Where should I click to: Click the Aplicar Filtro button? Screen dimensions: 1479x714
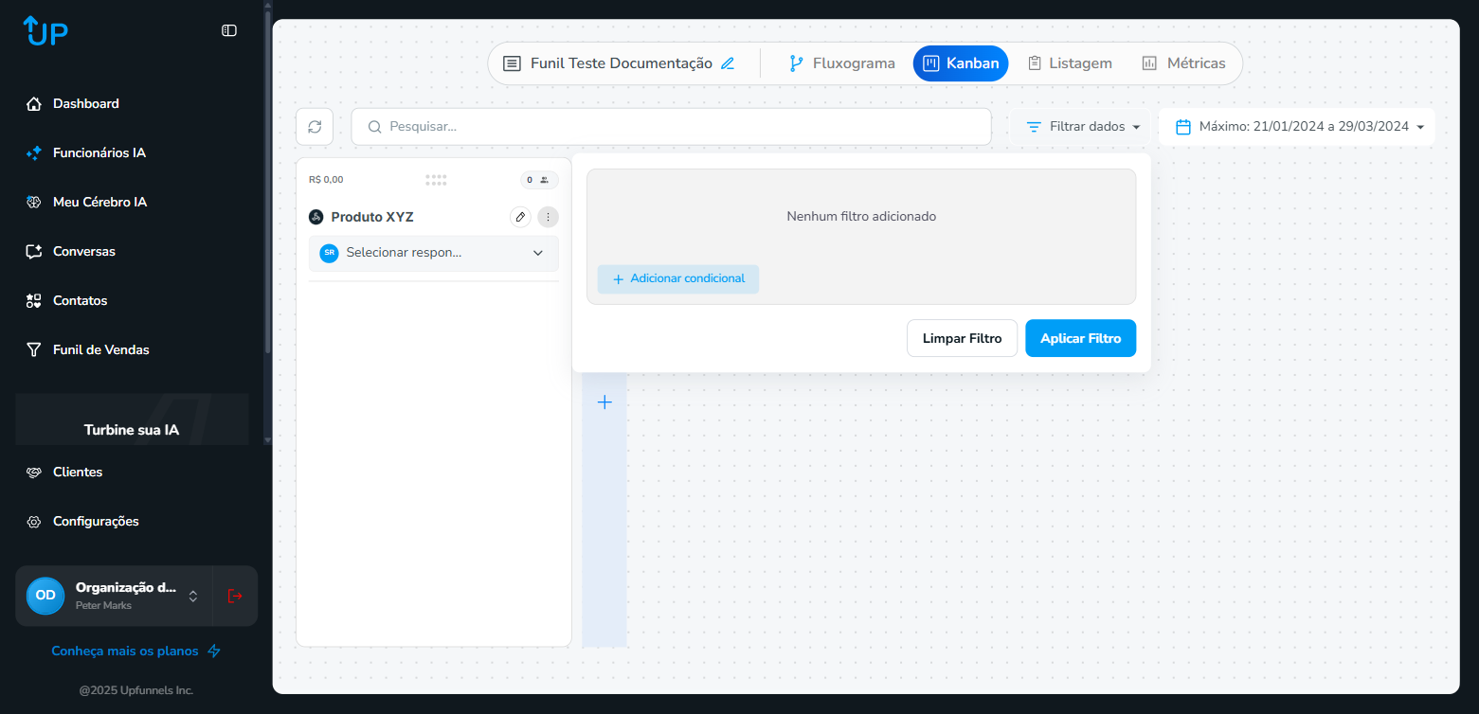[x=1080, y=338]
